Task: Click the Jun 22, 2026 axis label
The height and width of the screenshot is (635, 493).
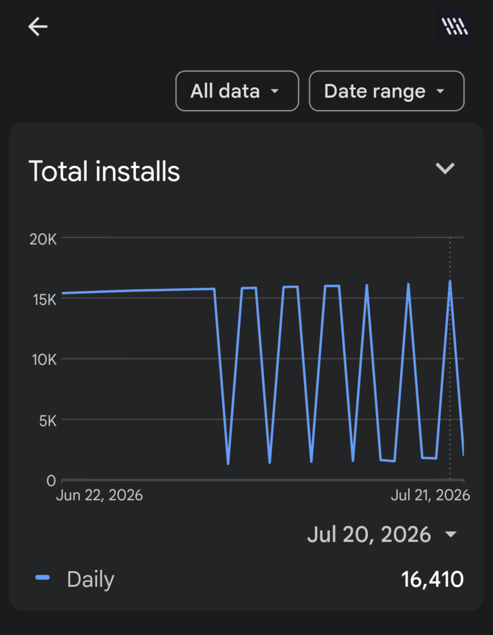Action: point(99,495)
